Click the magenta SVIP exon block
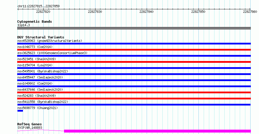The height and width of the screenshot is (134, 259). click(157, 131)
